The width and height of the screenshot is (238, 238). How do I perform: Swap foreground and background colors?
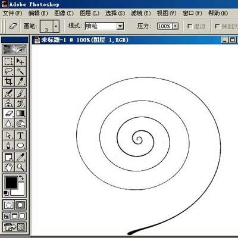(x=21, y=177)
